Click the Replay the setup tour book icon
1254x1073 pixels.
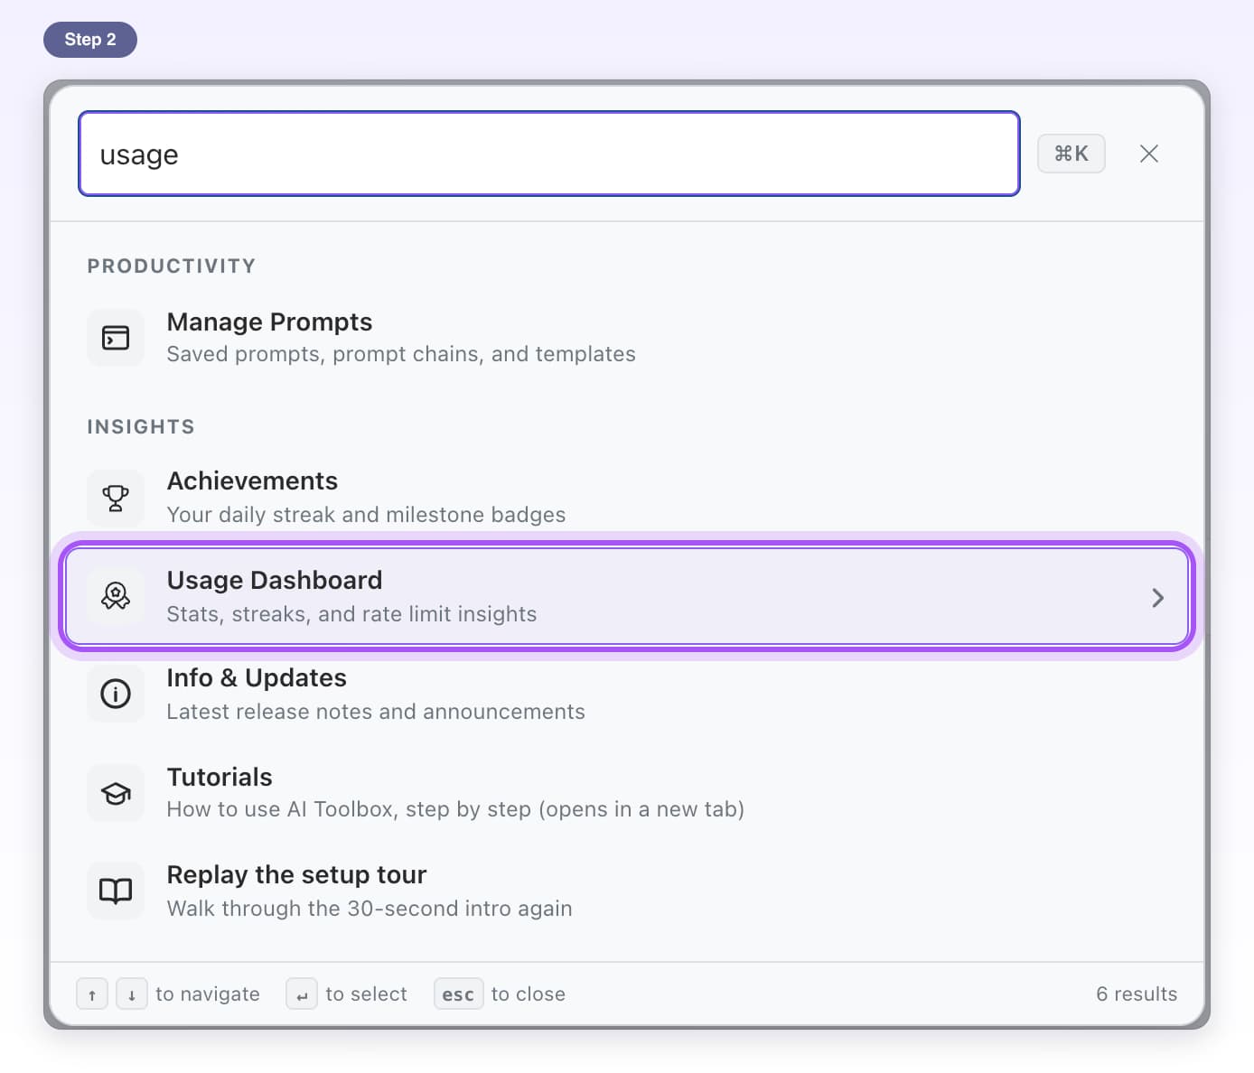tap(116, 891)
